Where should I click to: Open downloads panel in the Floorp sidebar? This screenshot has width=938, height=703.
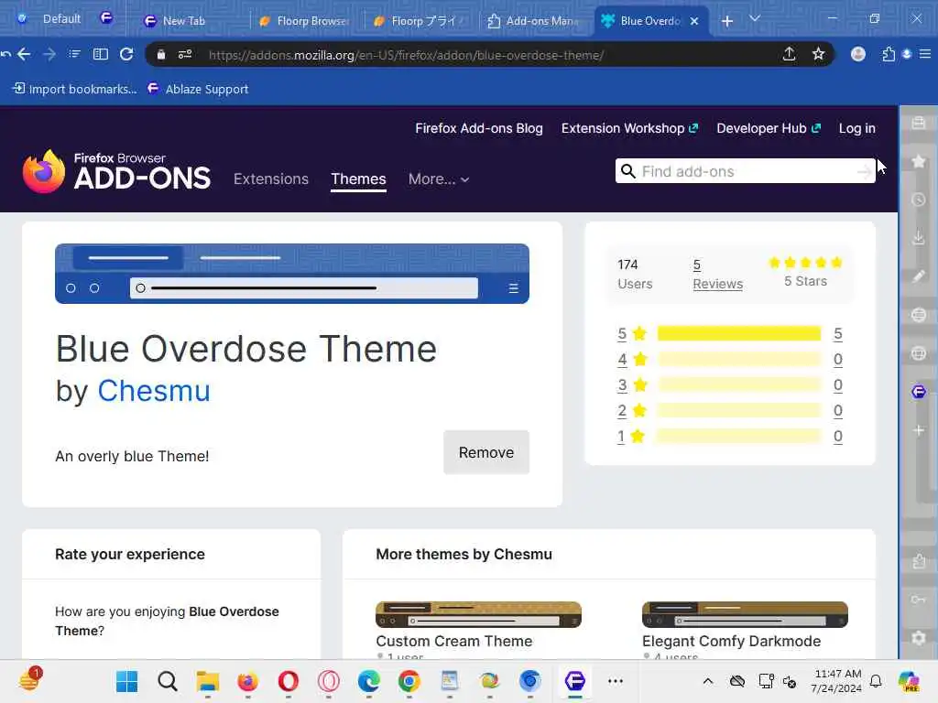pyautogui.click(x=918, y=237)
